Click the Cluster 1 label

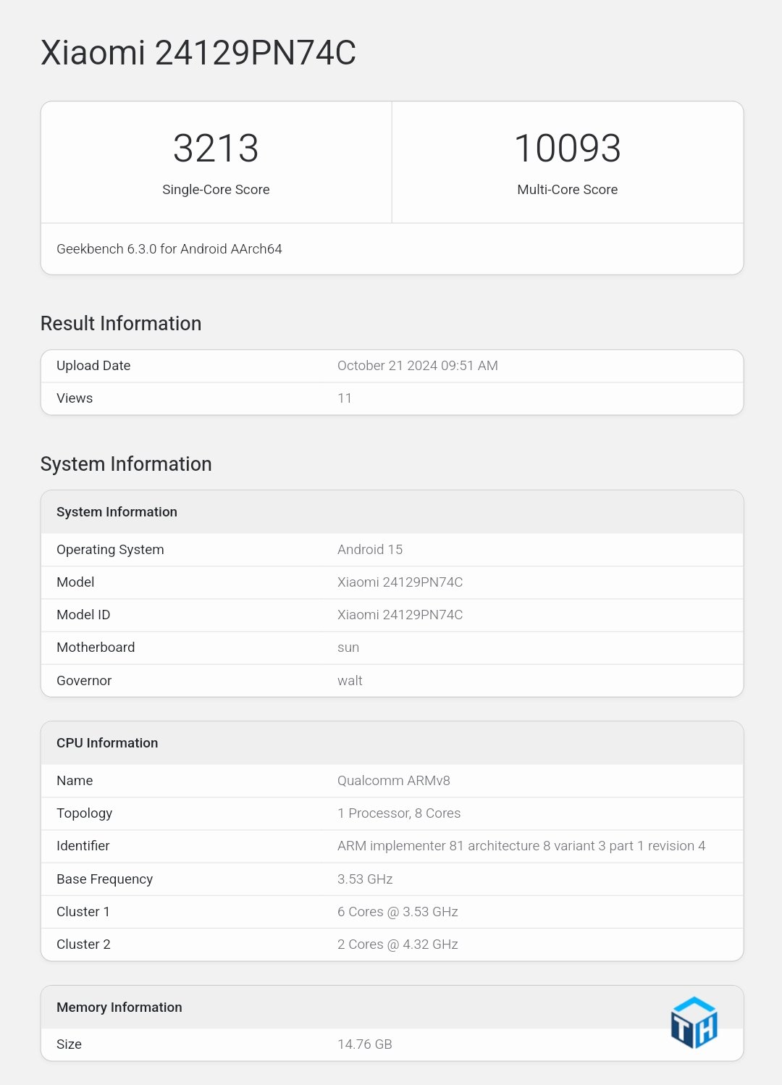[83, 912]
